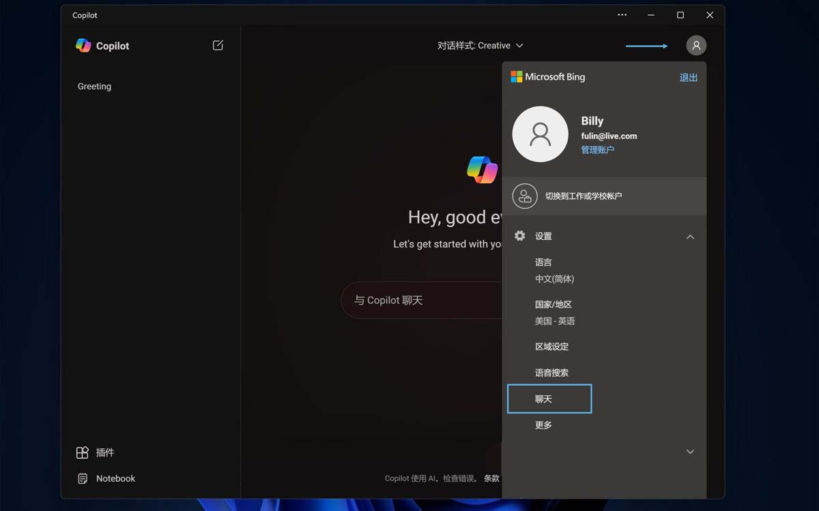Select 区域设定 menu item
819x511 pixels.
click(551, 347)
